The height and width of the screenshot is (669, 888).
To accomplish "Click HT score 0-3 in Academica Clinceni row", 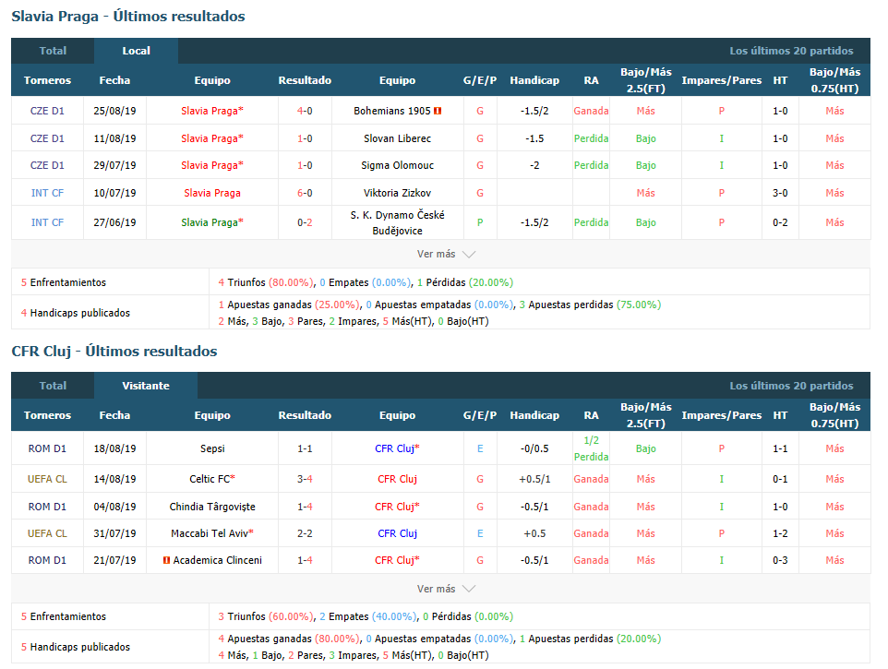I will (780, 560).
